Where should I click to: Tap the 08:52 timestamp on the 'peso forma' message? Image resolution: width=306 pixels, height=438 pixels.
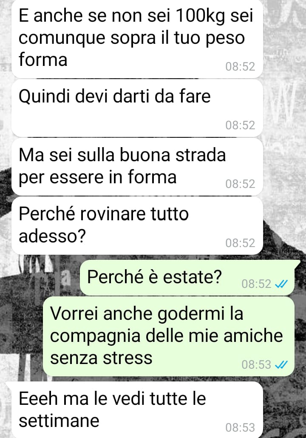[240, 67]
